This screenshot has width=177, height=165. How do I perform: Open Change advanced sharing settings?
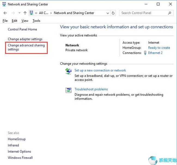26,47
